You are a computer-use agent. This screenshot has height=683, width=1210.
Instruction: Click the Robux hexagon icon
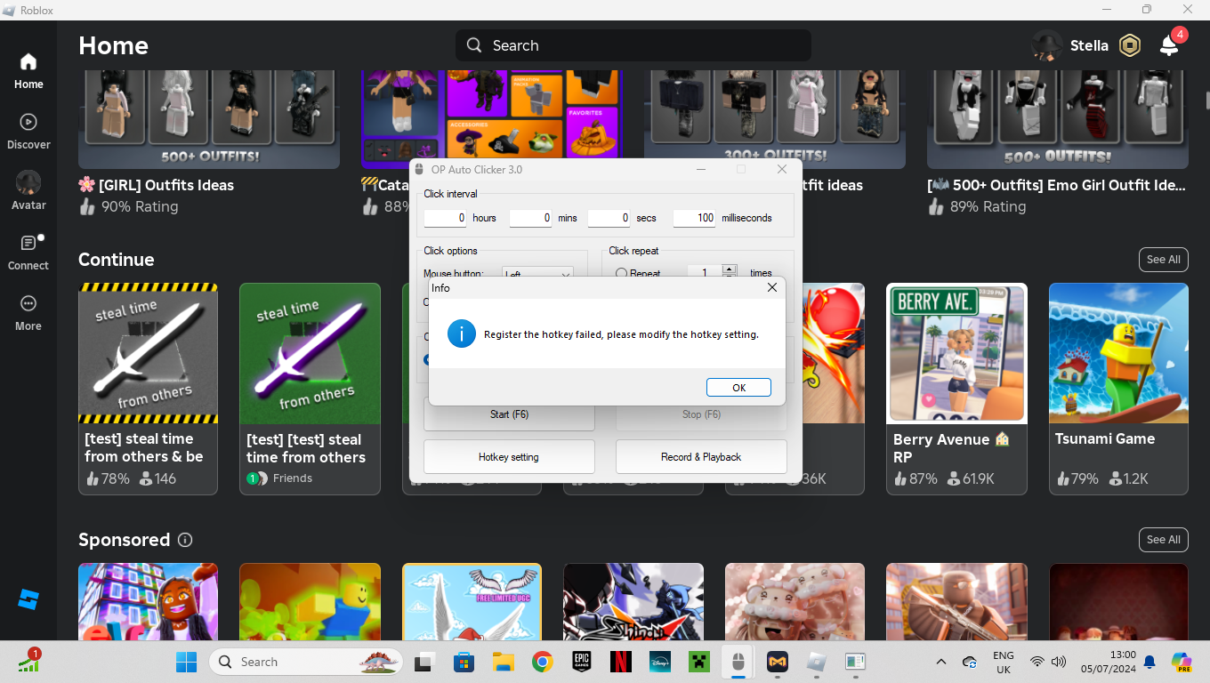tap(1130, 45)
